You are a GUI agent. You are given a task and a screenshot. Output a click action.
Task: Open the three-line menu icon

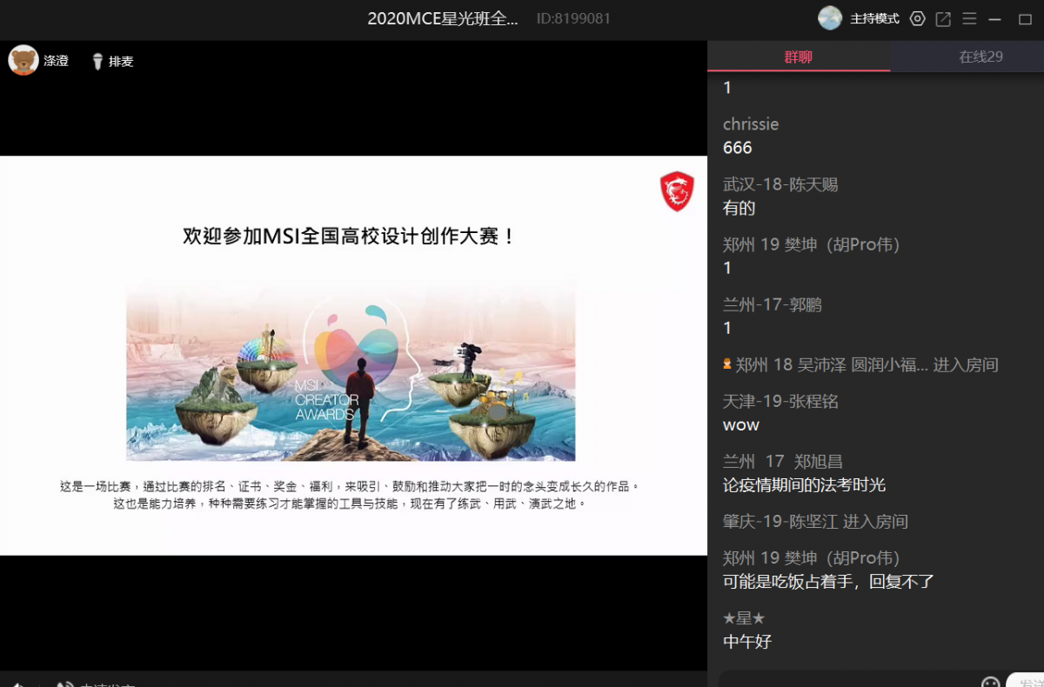tap(969, 18)
